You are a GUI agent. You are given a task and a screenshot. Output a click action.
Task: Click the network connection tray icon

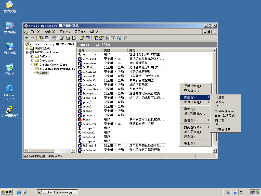[x=253, y=192]
